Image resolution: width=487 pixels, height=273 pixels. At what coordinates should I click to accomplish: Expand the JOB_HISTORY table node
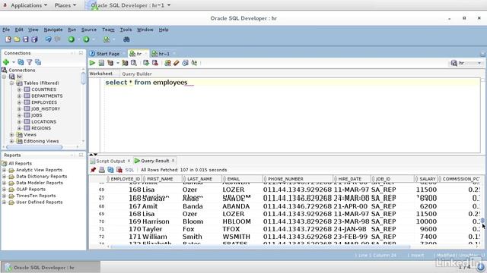point(19,108)
